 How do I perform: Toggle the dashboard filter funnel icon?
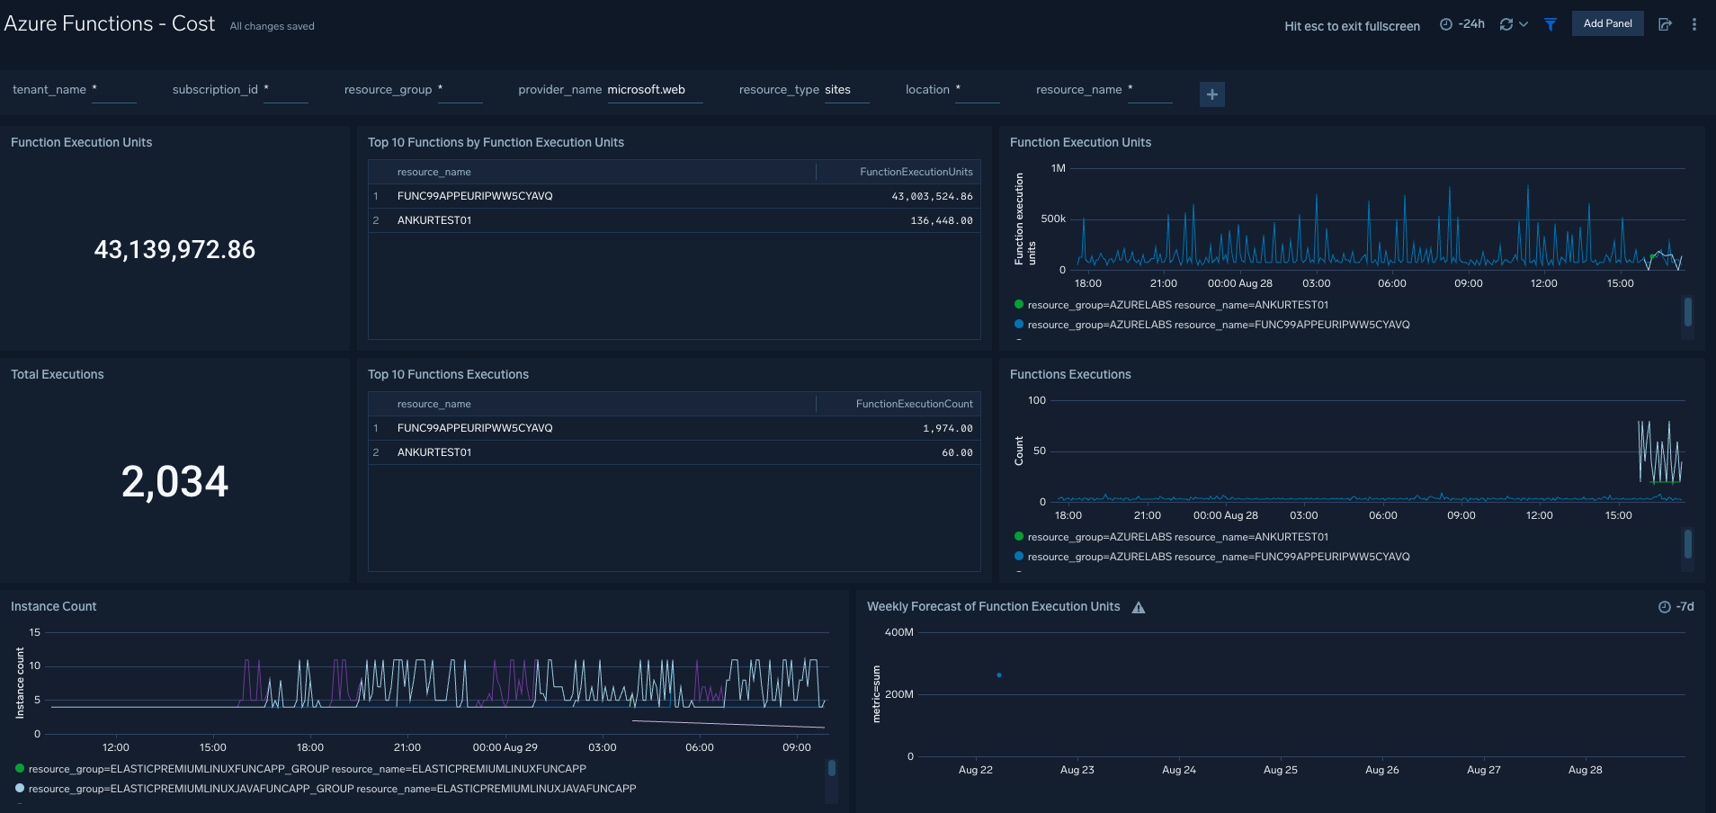[x=1551, y=24]
